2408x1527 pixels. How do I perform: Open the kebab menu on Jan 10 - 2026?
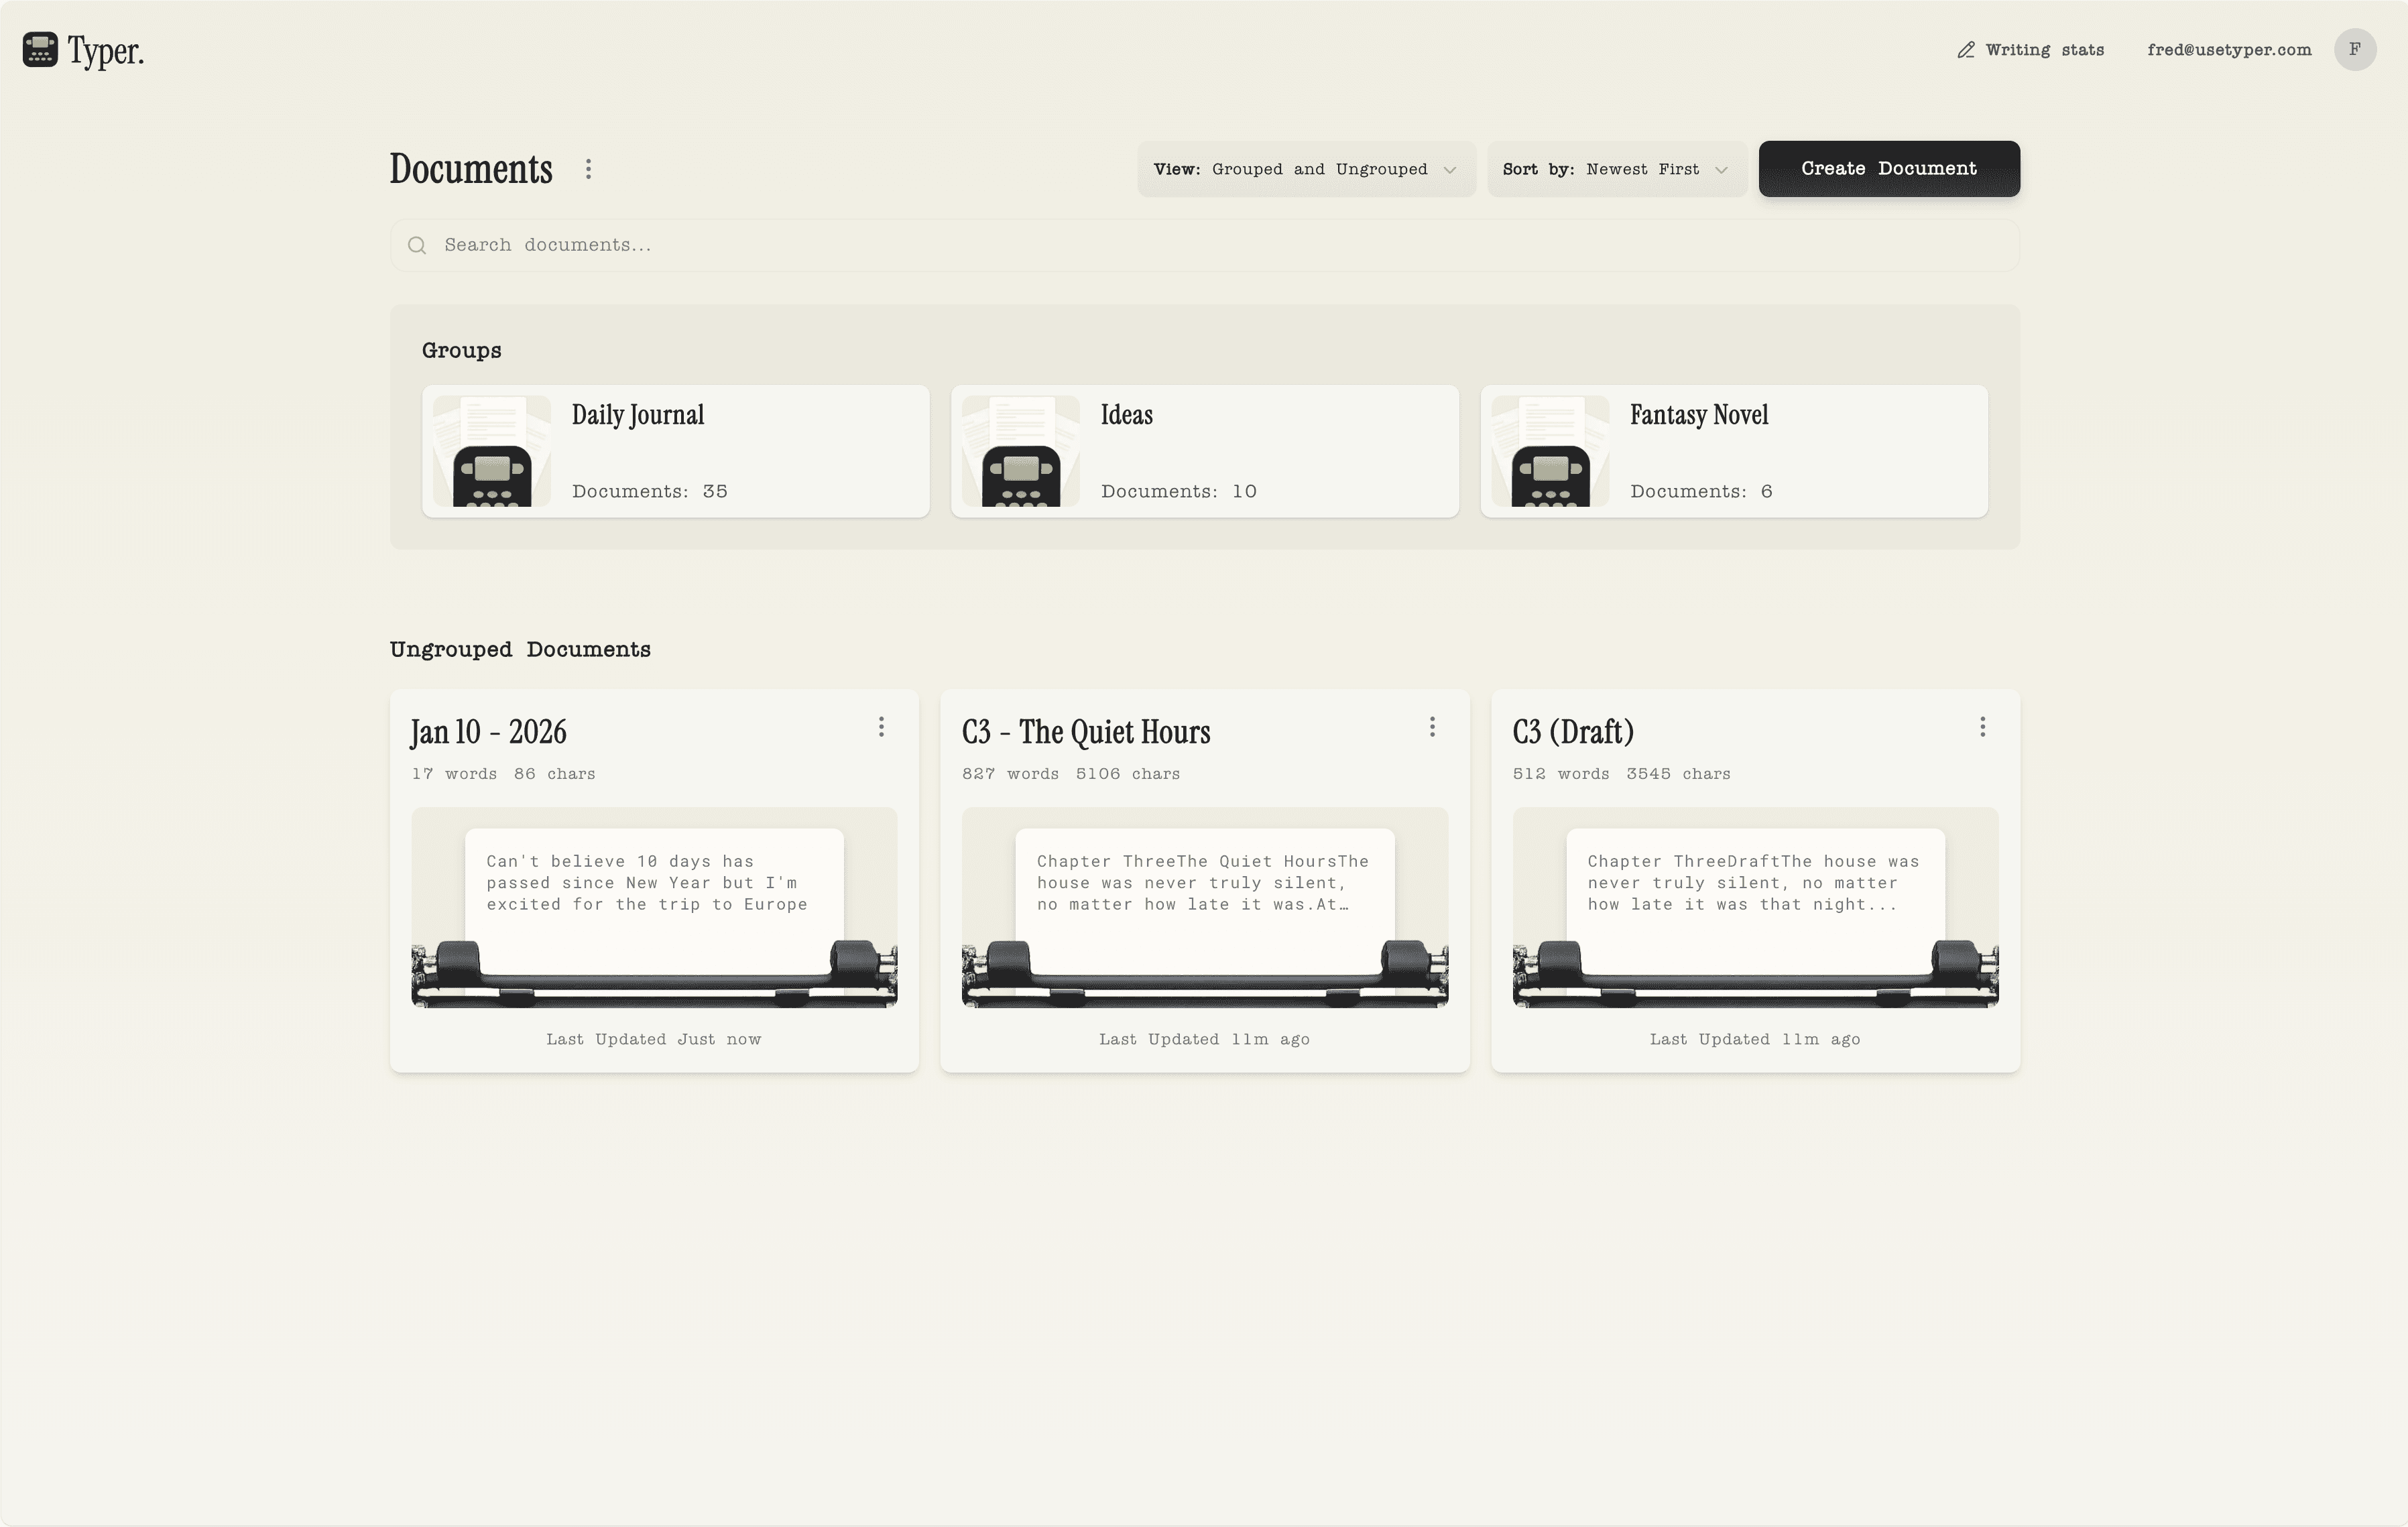[881, 727]
